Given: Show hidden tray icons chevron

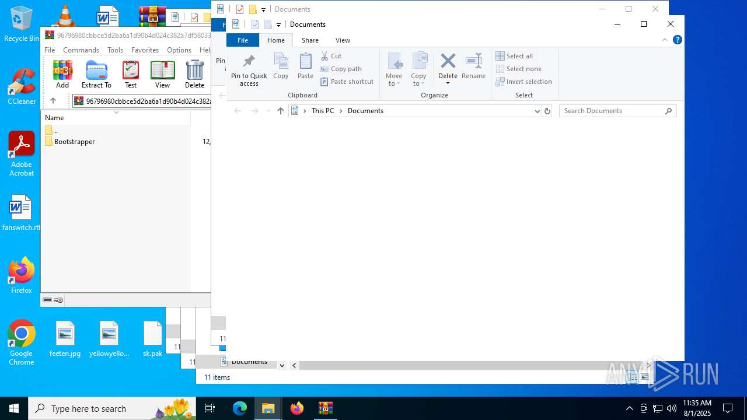Looking at the screenshot, I should [629, 408].
